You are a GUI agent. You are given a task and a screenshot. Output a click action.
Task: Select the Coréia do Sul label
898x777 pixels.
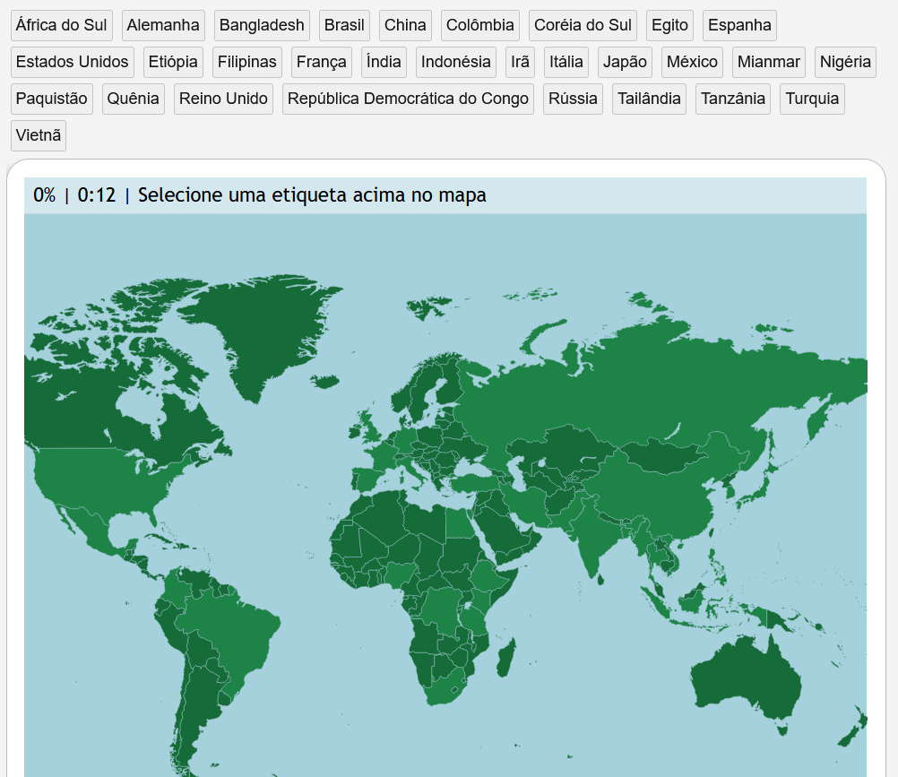583,25
